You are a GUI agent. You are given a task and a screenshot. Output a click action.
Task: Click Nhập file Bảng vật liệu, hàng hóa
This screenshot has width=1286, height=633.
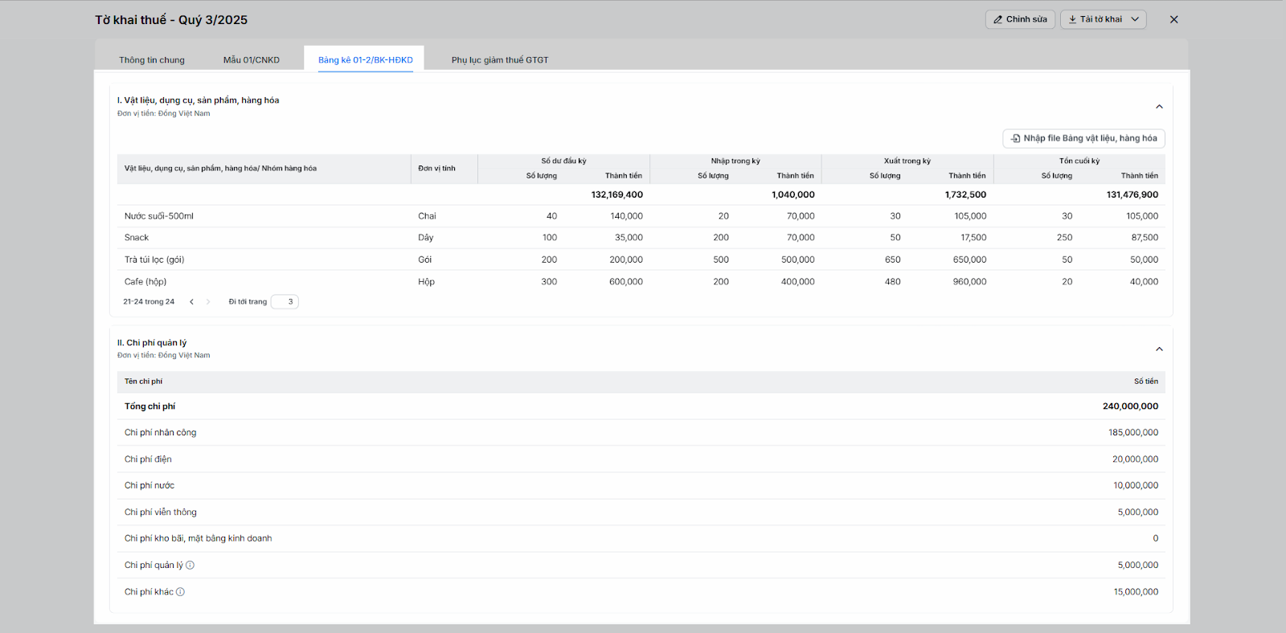pyautogui.click(x=1083, y=138)
